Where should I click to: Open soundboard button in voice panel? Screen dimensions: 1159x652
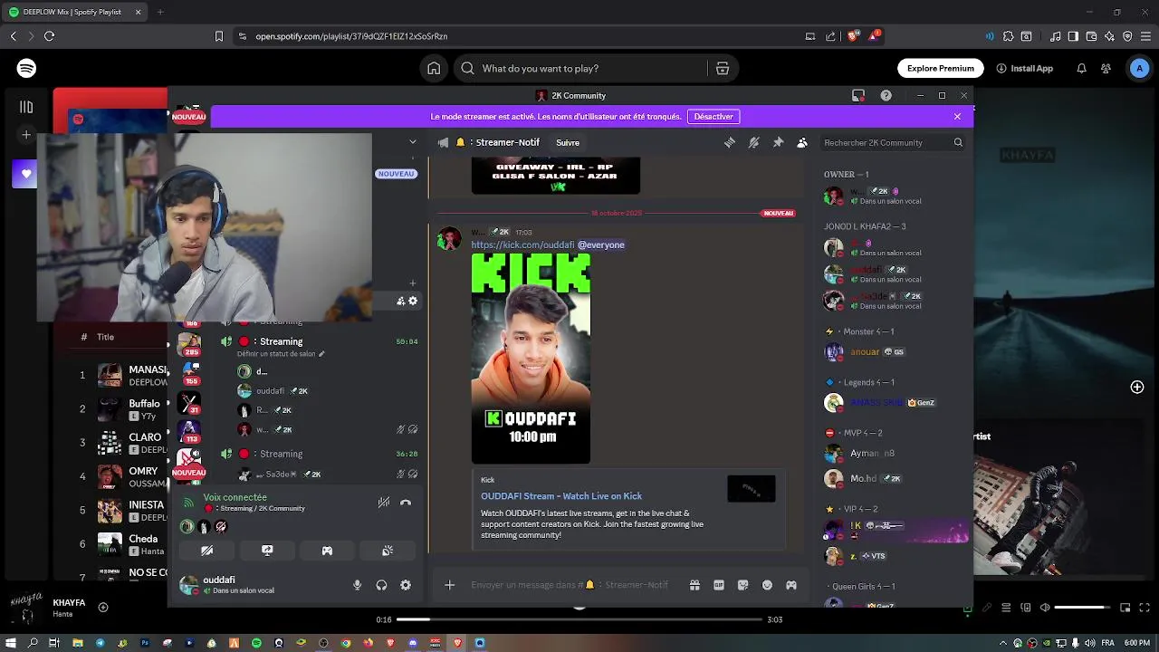pos(388,550)
